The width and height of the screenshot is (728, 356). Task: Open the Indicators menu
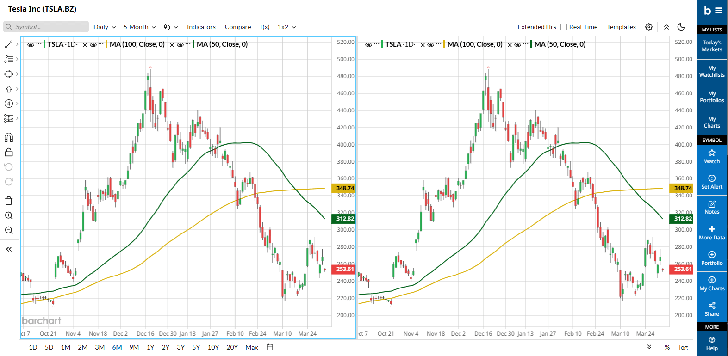(x=201, y=27)
